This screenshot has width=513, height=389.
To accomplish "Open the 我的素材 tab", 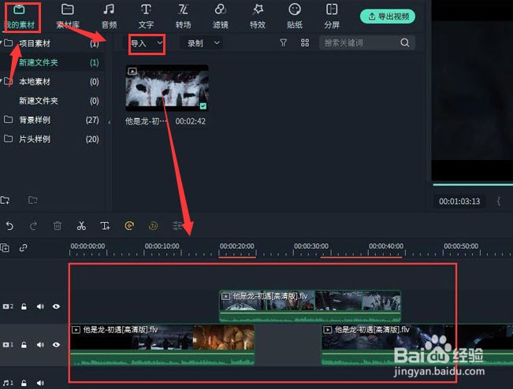I will tap(19, 17).
